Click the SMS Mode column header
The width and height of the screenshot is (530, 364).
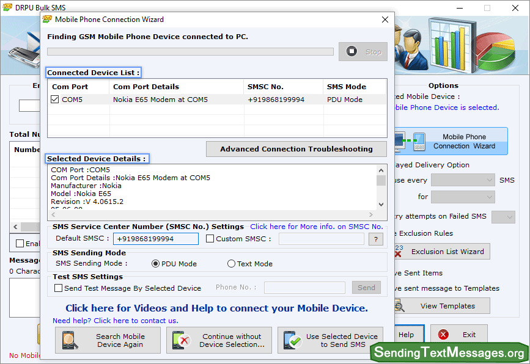[x=355, y=87]
